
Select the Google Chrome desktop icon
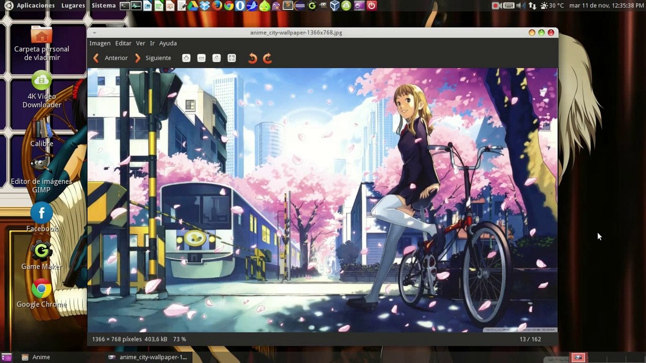[41, 293]
